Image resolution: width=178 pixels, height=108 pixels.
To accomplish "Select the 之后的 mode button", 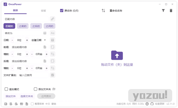I will 36,26.
